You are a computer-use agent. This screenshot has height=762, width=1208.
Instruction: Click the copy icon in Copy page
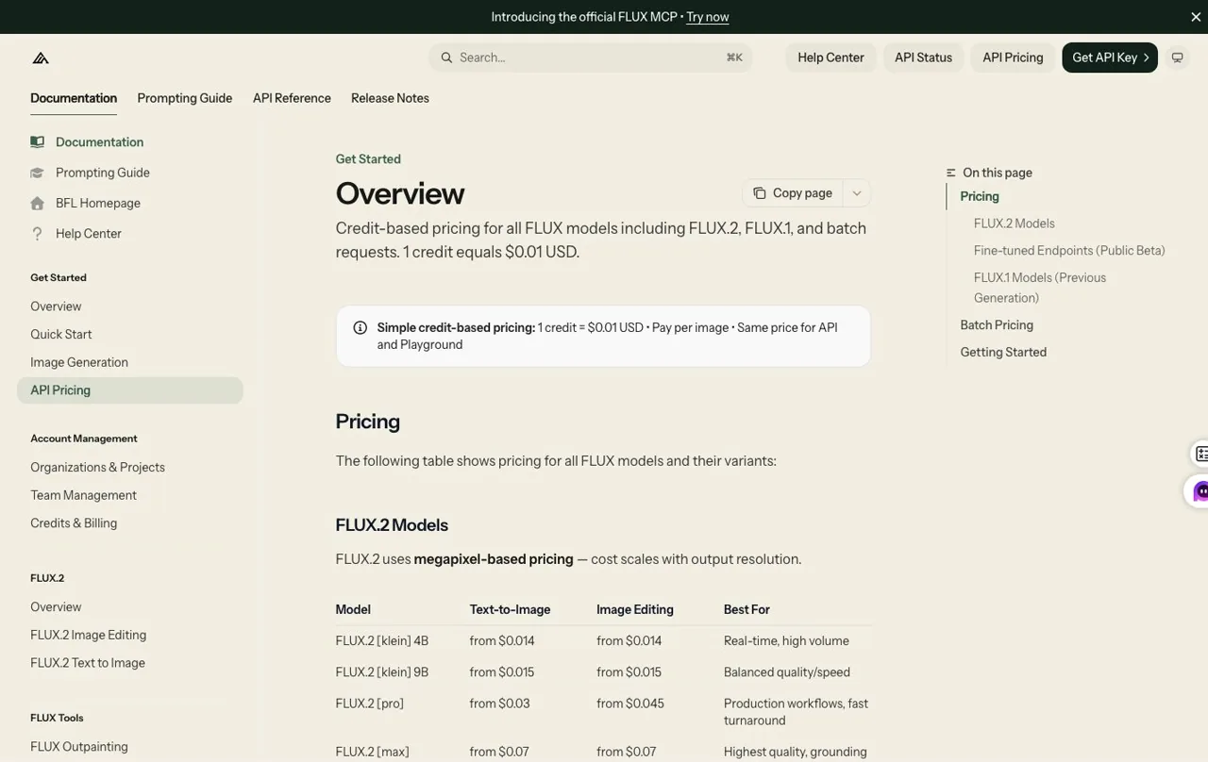click(760, 193)
